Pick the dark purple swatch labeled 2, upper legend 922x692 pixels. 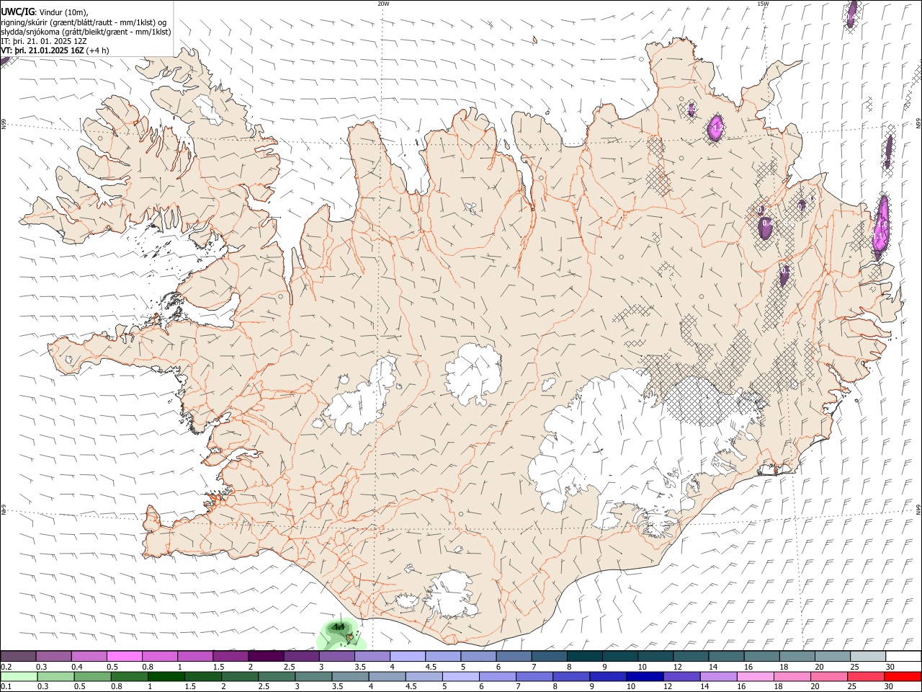coord(266,656)
